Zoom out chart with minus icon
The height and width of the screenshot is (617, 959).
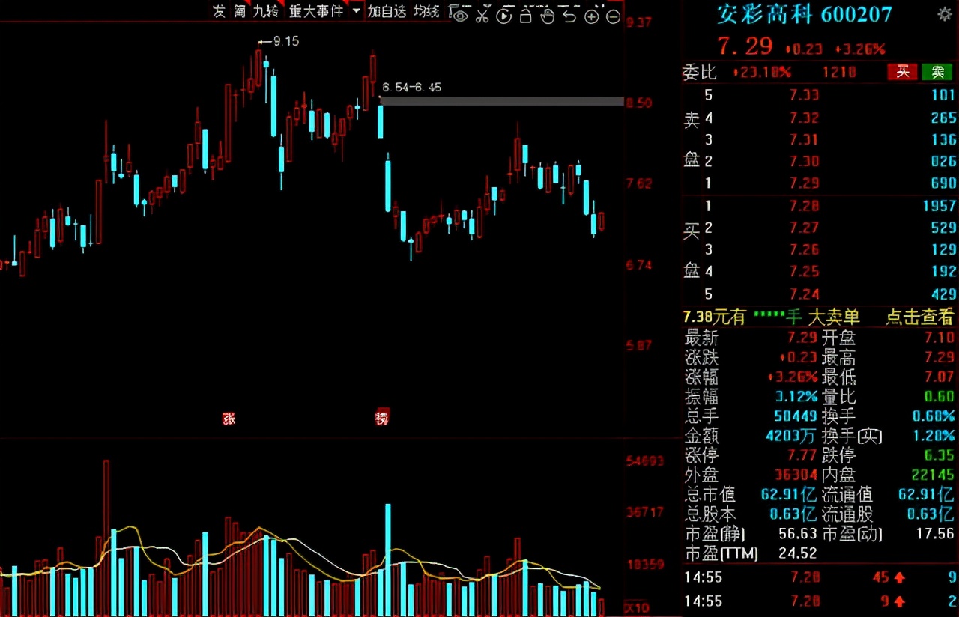coord(614,16)
